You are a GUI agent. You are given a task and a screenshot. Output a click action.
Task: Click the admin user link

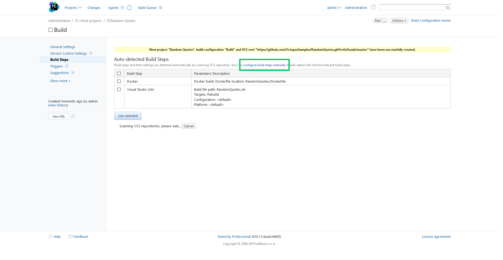(332, 8)
